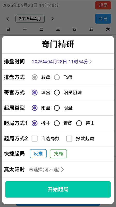Choose 阳艮阴坤 for 寄宫方式
Screen dimensions: 116x207
[57, 93]
